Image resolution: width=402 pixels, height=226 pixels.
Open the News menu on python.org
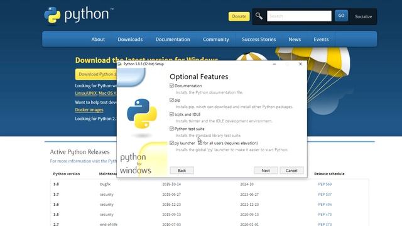(295, 40)
